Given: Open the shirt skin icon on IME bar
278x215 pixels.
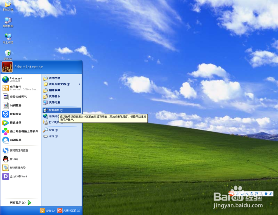Looking at the screenshot, I should 266,194.
